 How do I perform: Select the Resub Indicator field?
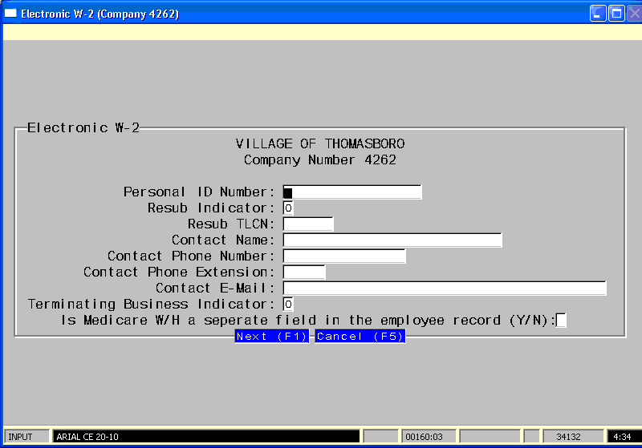click(288, 208)
